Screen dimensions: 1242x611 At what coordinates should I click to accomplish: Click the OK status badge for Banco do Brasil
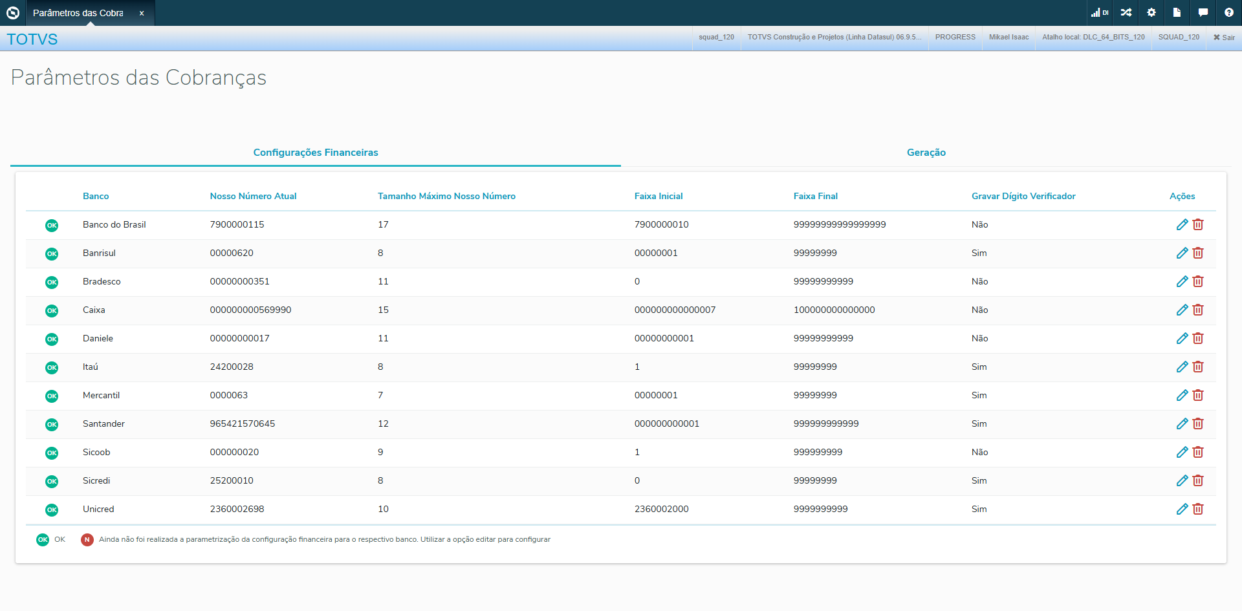[x=52, y=225]
